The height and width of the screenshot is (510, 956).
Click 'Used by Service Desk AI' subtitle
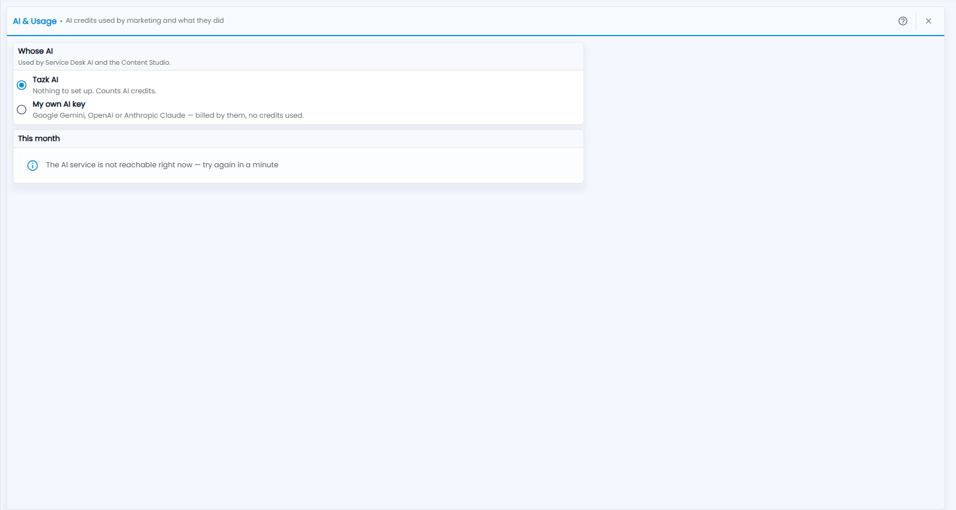94,62
